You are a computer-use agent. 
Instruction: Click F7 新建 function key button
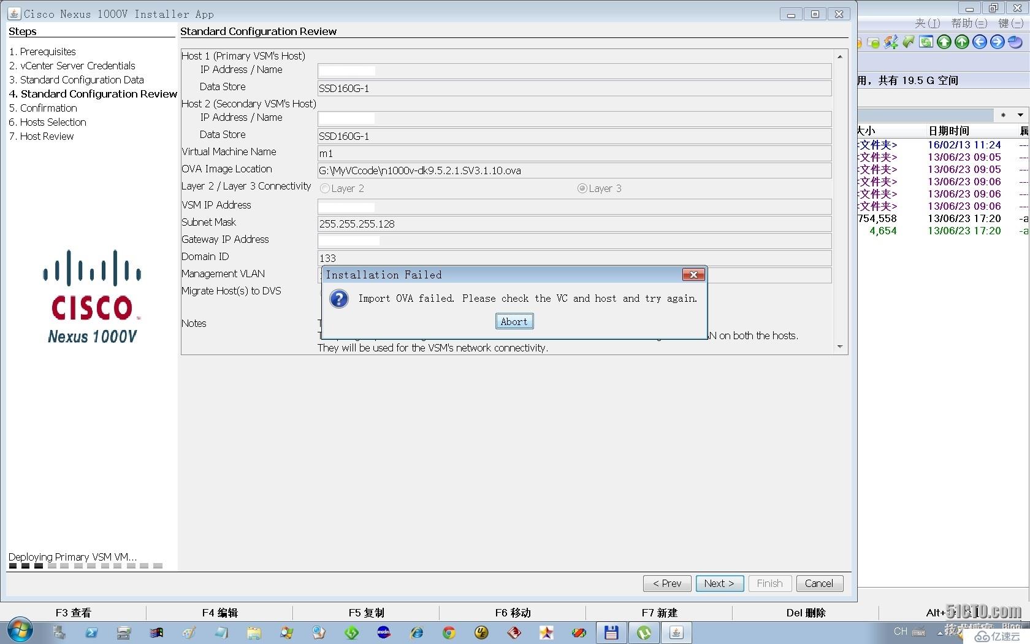pyautogui.click(x=660, y=613)
